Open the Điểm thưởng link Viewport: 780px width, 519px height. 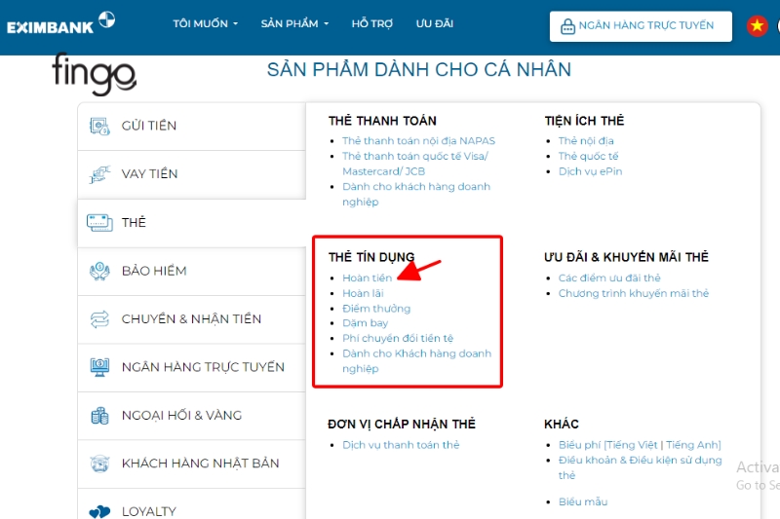coord(376,309)
